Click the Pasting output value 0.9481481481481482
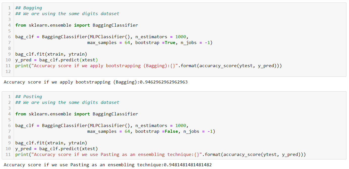The height and width of the screenshot is (169, 349). coord(188,165)
